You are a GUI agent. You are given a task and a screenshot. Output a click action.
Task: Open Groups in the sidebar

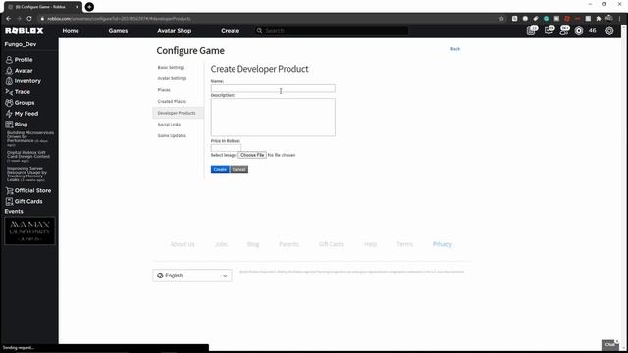coord(20,102)
